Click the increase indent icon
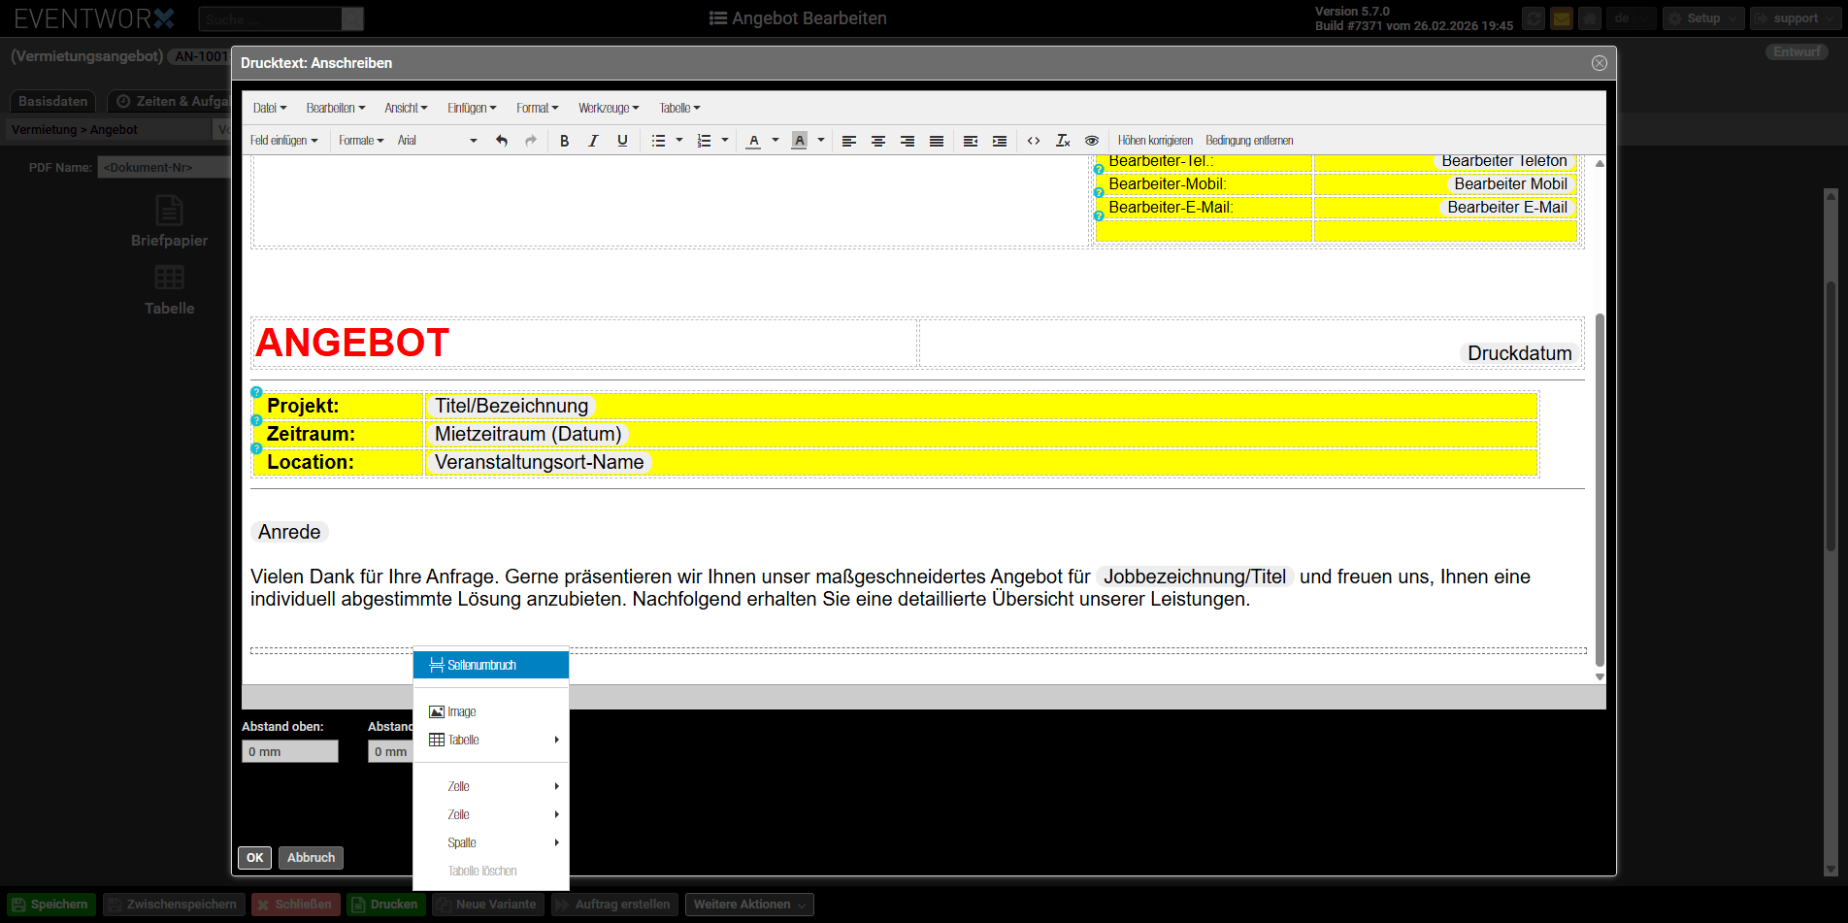 tap(999, 141)
